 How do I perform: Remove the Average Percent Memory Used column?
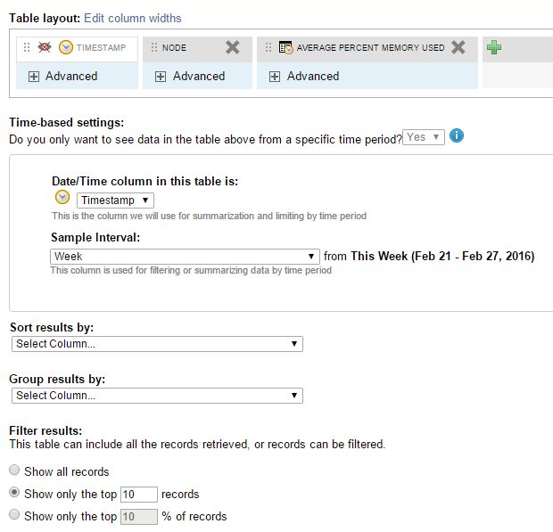(458, 47)
